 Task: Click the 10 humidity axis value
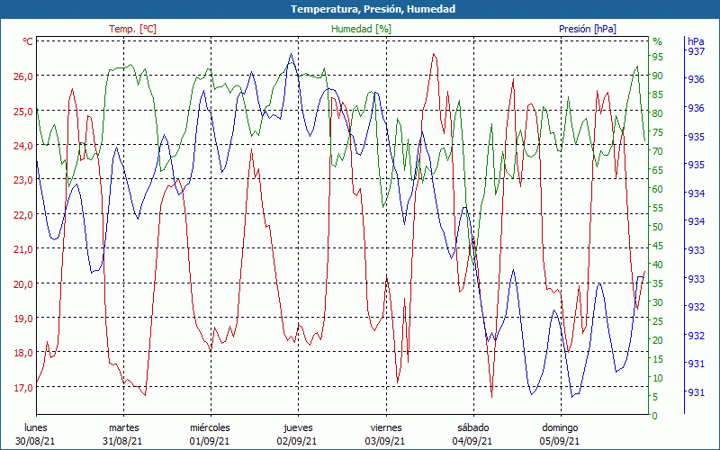tap(658, 378)
